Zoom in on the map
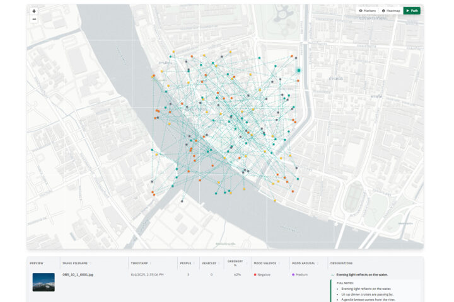 click(x=34, y=11)
